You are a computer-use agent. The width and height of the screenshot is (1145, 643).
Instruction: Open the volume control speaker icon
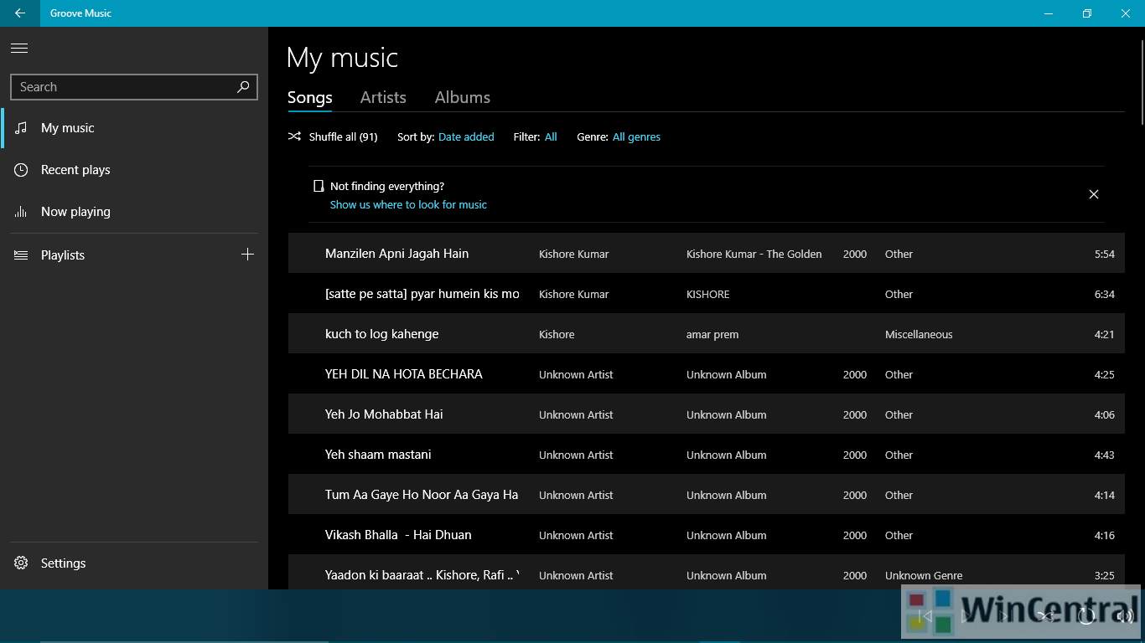tap(1125, 616)
